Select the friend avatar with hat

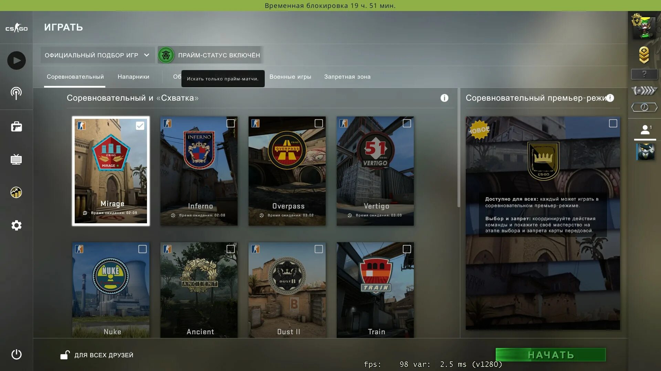pos(645,151)
